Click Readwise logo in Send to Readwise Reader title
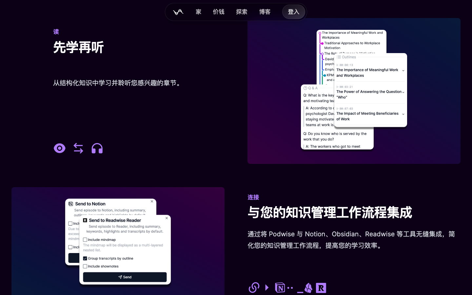This screenshot has height=295, width=472. pos(85,220)
